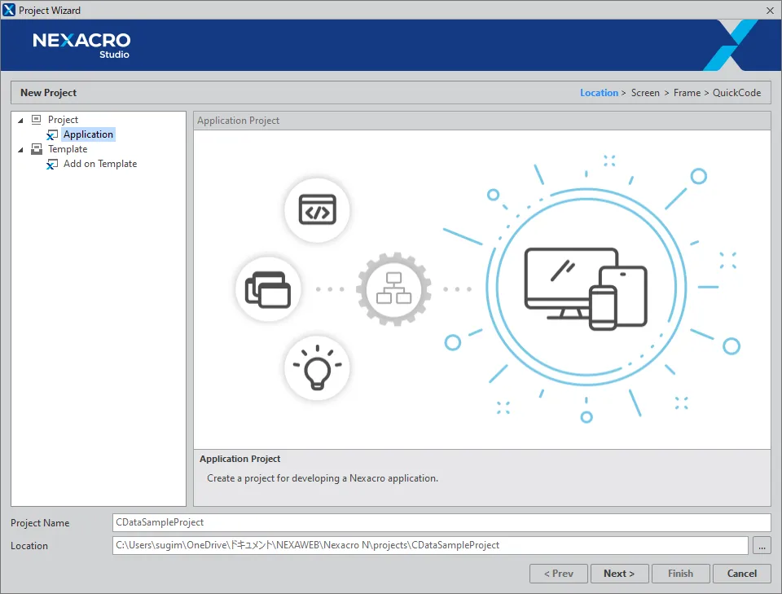Select Add on Template in tree
The image size is (782, 594).
100,164
